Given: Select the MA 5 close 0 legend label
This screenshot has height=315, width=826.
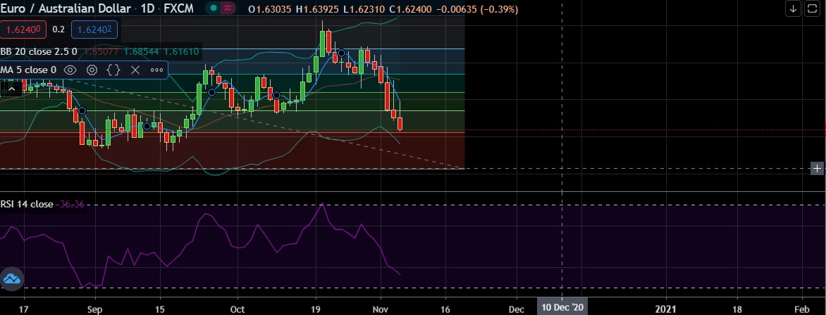Looking at the screenshot, I should click(x=28, y=70).
